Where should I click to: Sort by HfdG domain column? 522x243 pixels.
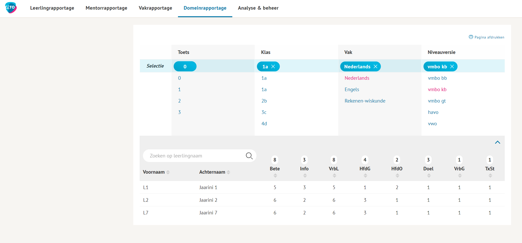[365, 175]
